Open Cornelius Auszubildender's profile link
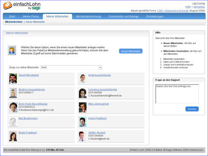Viewport: 208px width, 156px height. [x=103, y=89]
